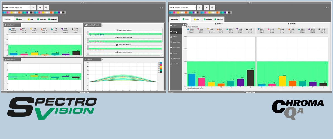This screenshot has height=139, width=333.
Task: Click the black K bar in the left Delta E chart of the Solids window
Action: [x=251, y=78]
